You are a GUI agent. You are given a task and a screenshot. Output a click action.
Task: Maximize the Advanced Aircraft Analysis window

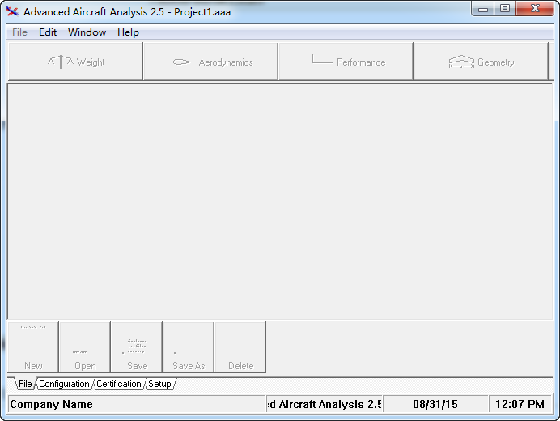coord(505,9)
